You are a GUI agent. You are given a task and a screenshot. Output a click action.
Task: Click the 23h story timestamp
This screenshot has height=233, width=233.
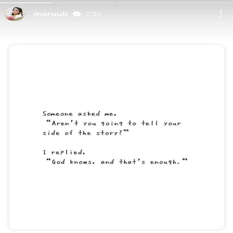94,14
